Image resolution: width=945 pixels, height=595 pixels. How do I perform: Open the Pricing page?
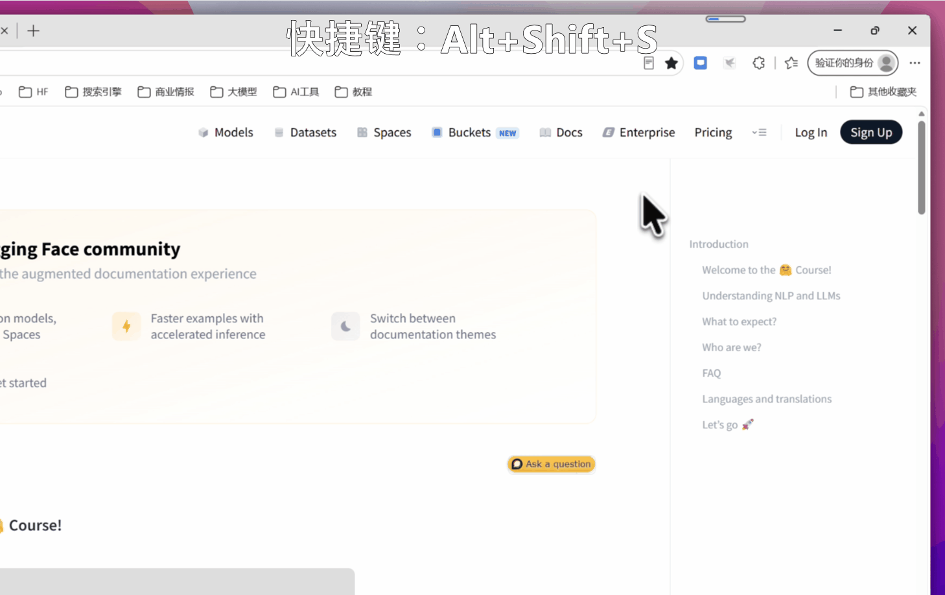713,132
